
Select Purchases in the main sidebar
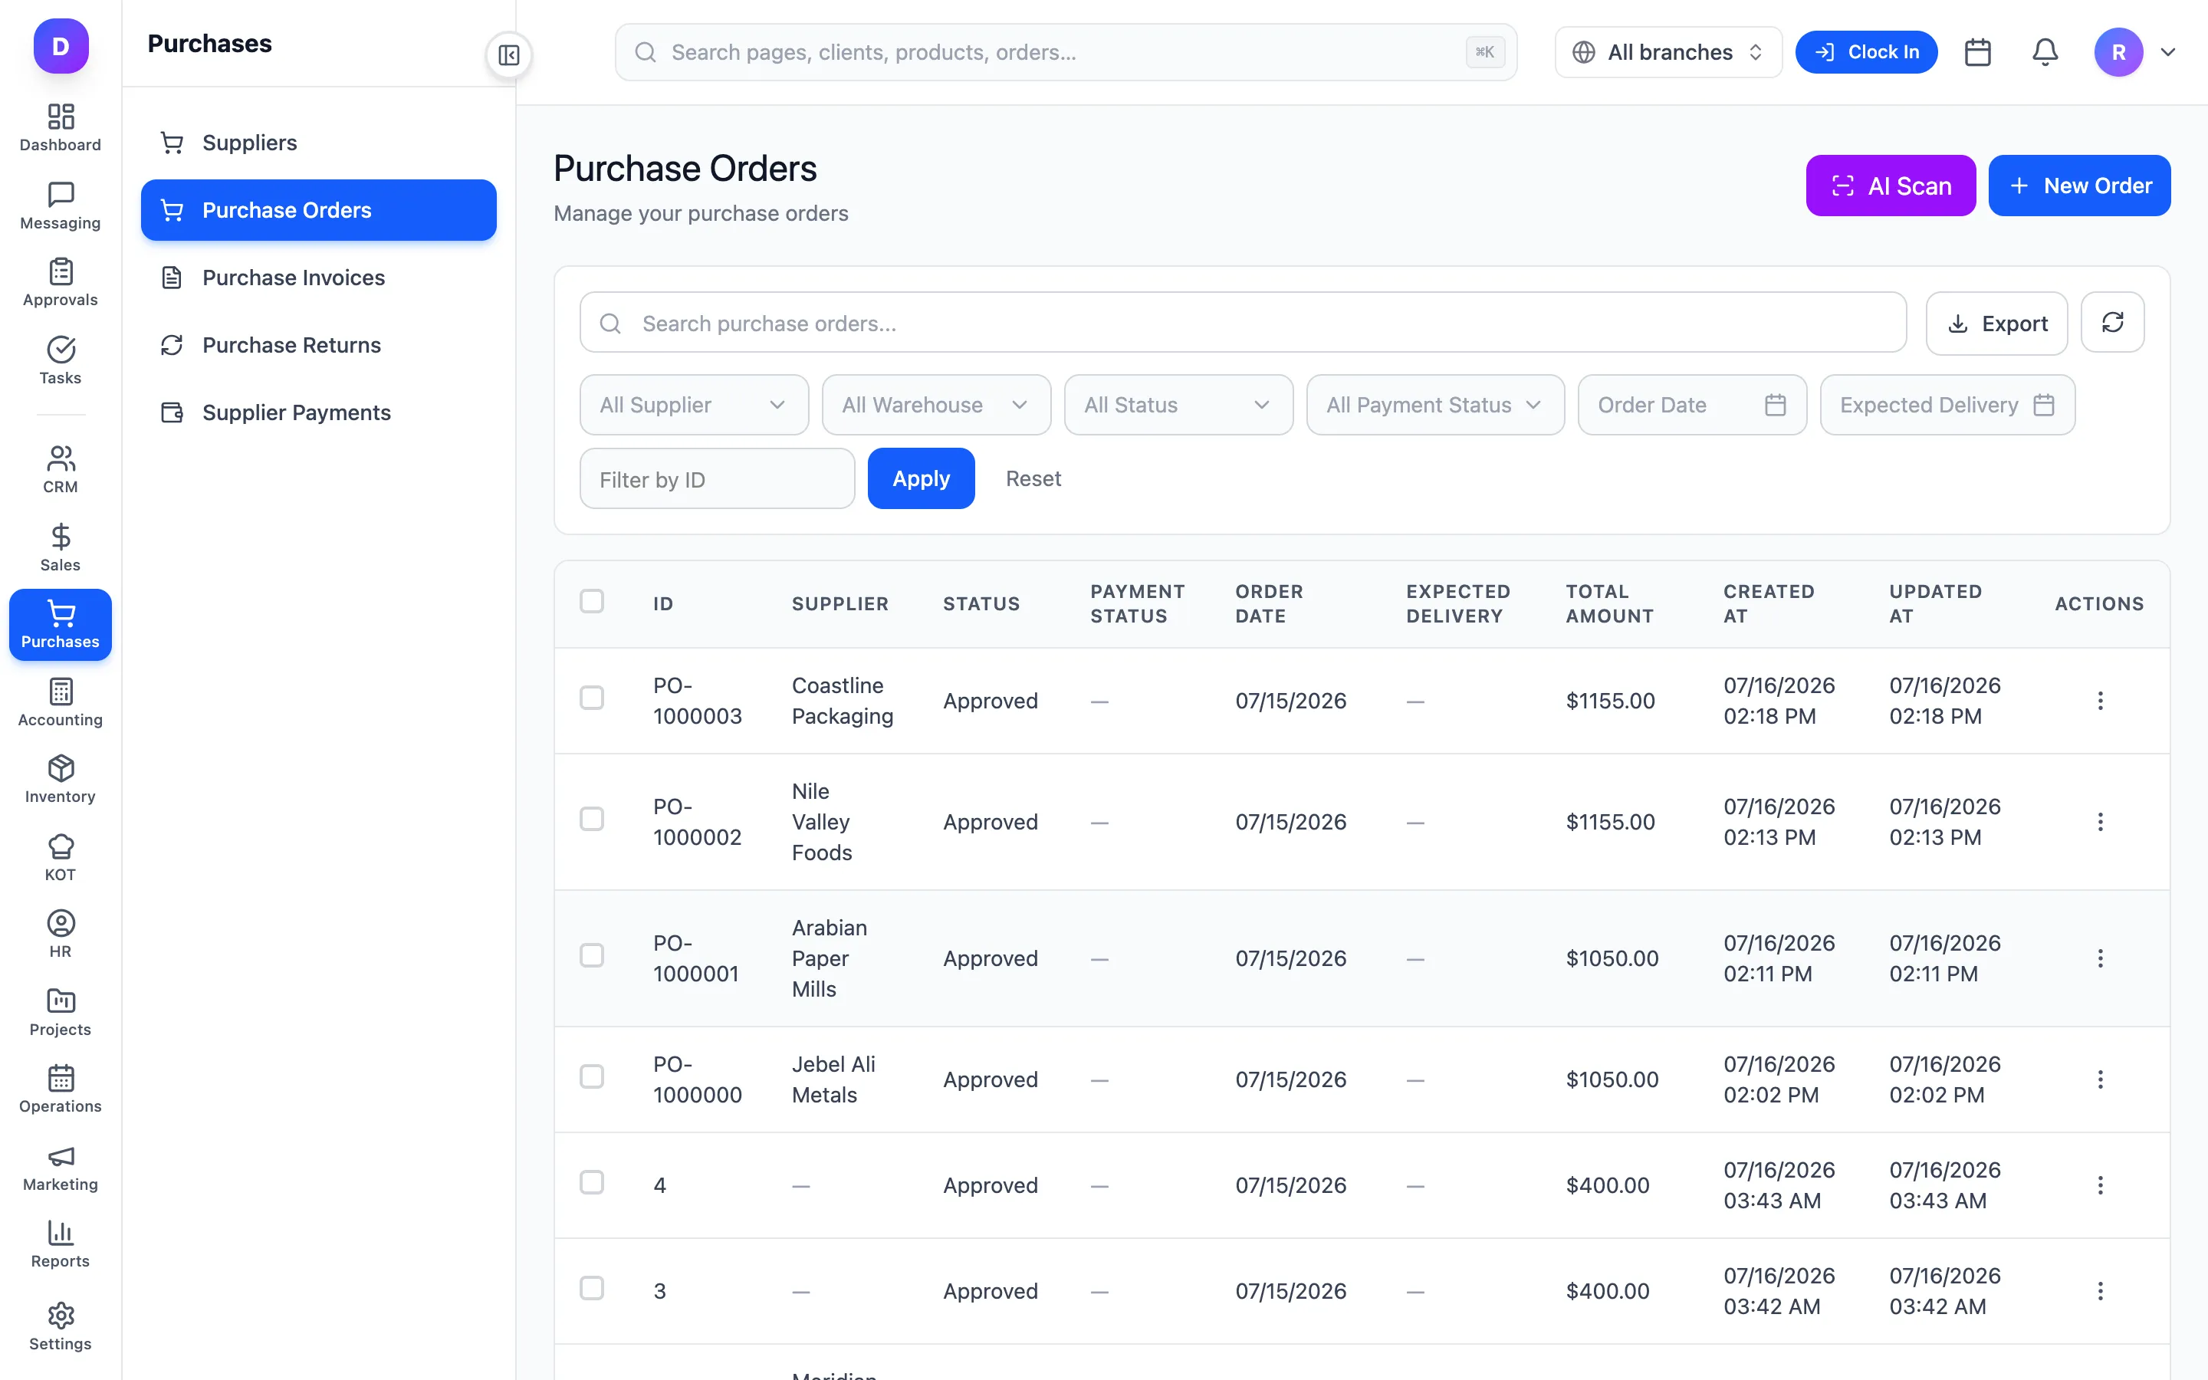click(61, 625)
